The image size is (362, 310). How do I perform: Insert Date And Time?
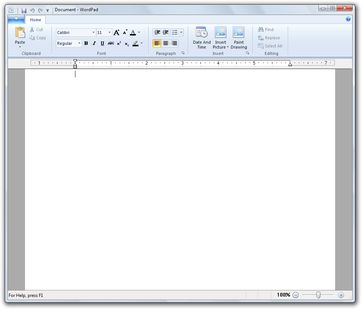click(202, 38)
